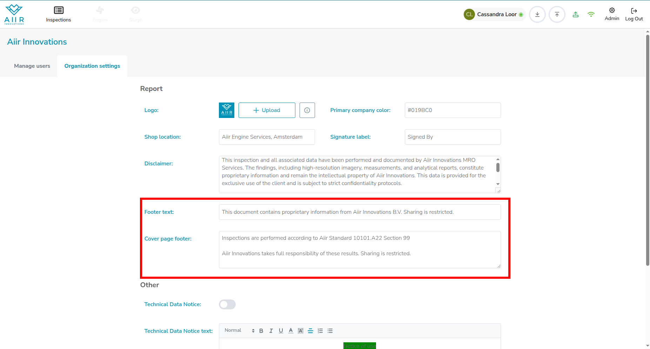Apply bulleted list formatting
The image size is (650, 349).
330,331
